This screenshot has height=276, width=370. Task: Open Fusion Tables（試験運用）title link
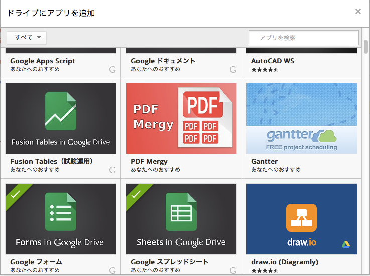click(x=51, y=161)
